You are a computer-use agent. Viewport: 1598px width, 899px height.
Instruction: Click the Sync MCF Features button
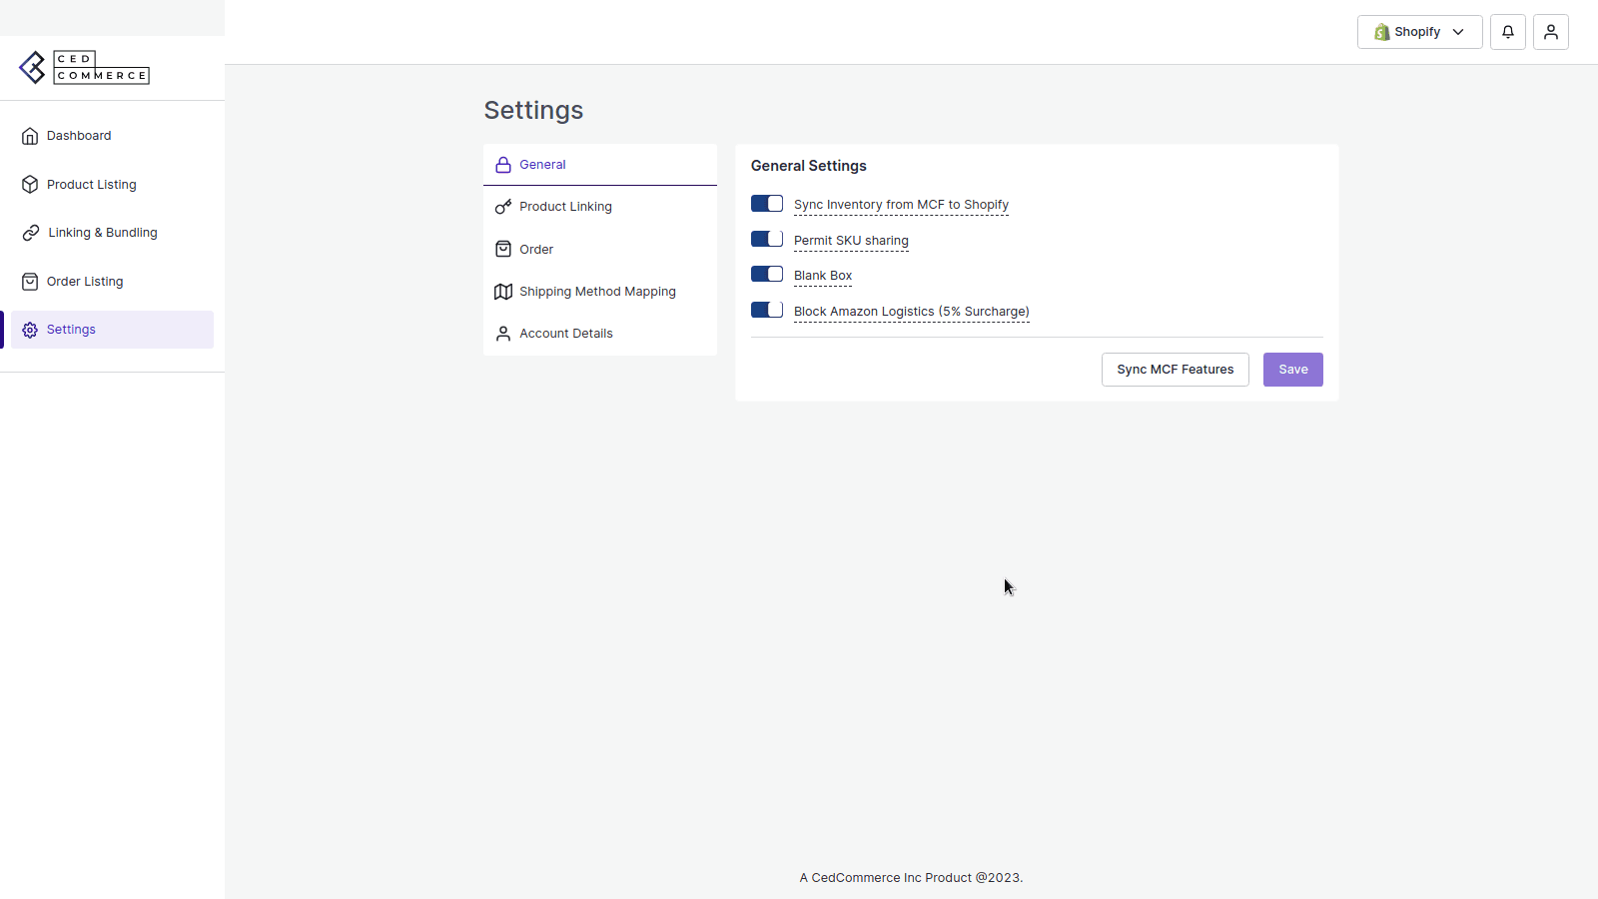coord(1175,369)
